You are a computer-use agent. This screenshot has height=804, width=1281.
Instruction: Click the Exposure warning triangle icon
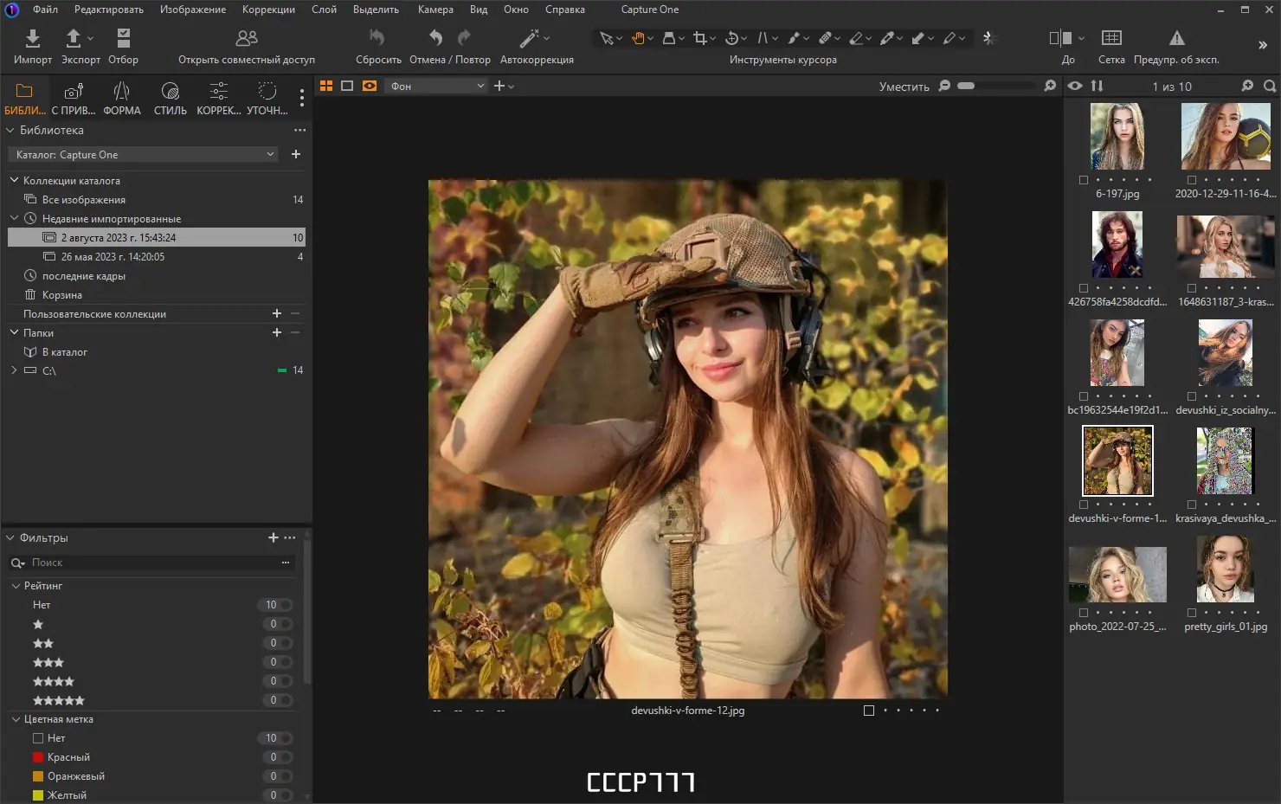tap(1176, 38)
